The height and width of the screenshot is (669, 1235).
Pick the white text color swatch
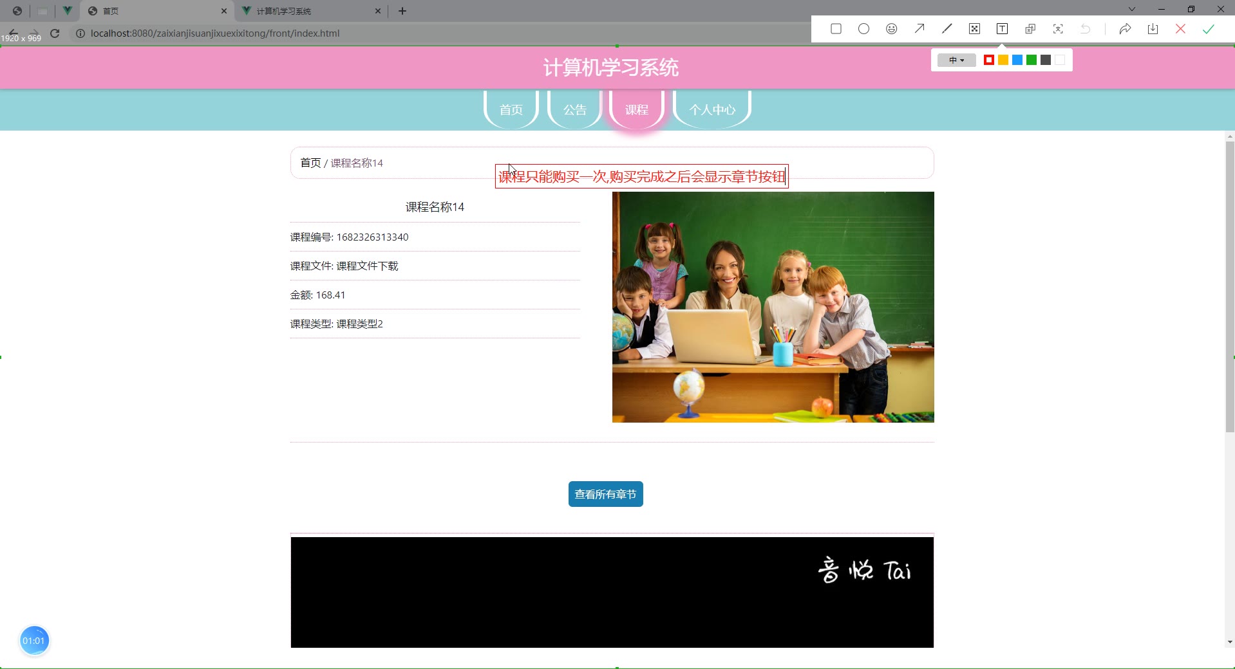coord(1060,60)
